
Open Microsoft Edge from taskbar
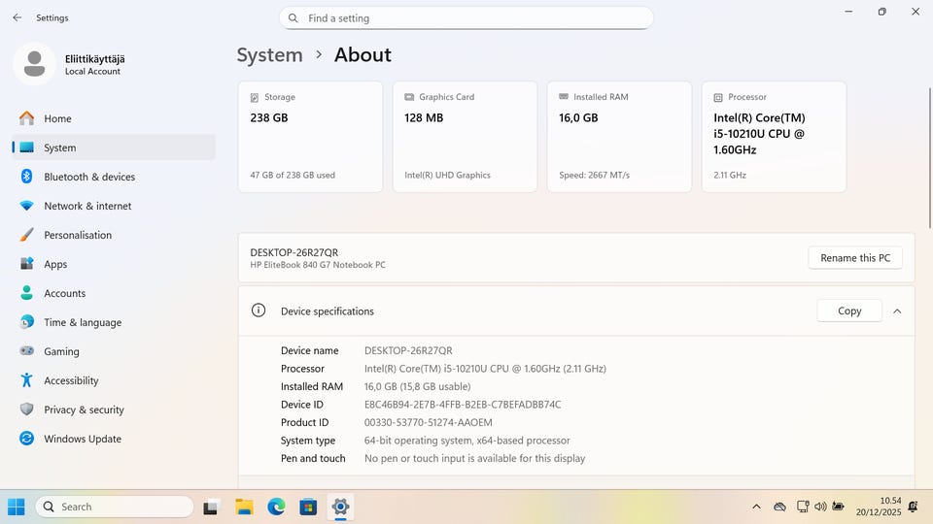click(276, 507)
